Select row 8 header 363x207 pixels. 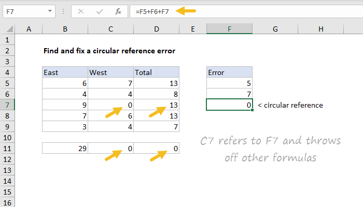7,116
